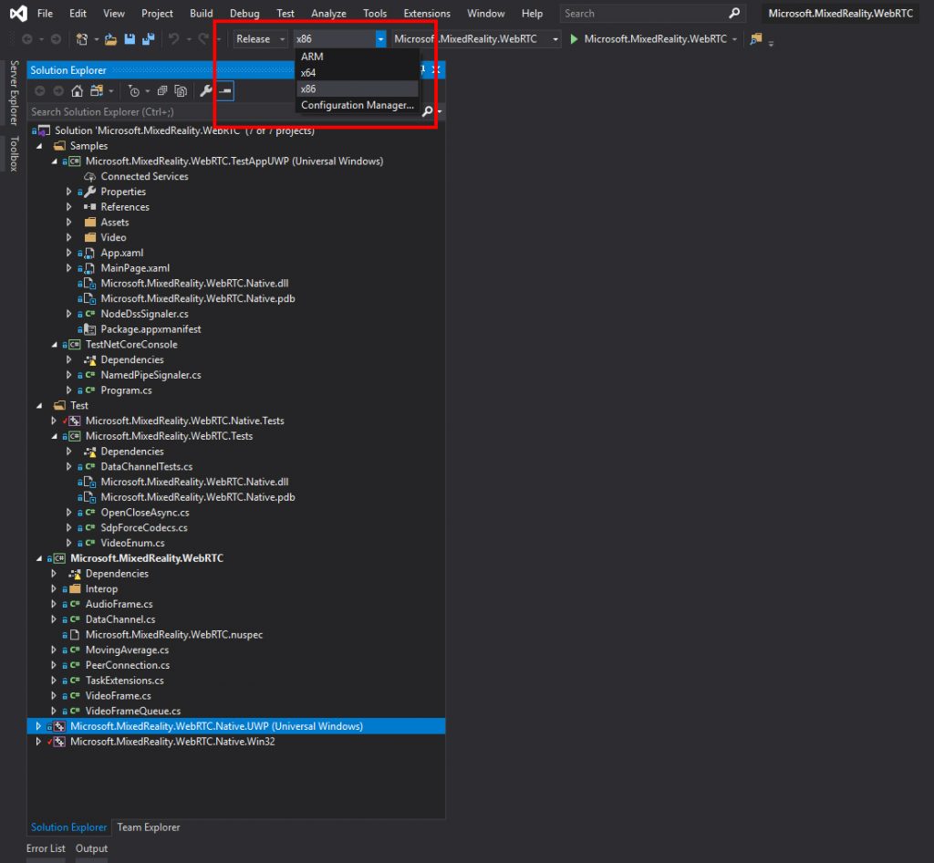Open the Extensions menu
Image resolution: width=934 pixels, height=863 pixels.
[x=427, y=13]
